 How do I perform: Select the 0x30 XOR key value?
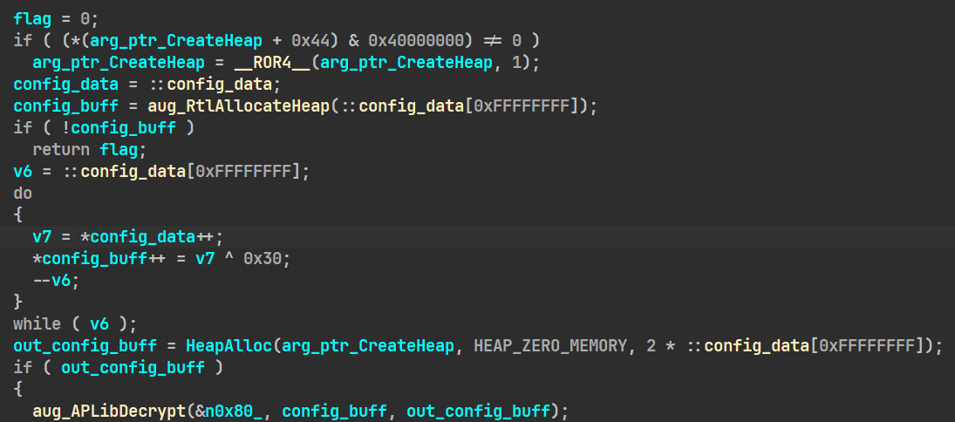(x=263, y=258)
